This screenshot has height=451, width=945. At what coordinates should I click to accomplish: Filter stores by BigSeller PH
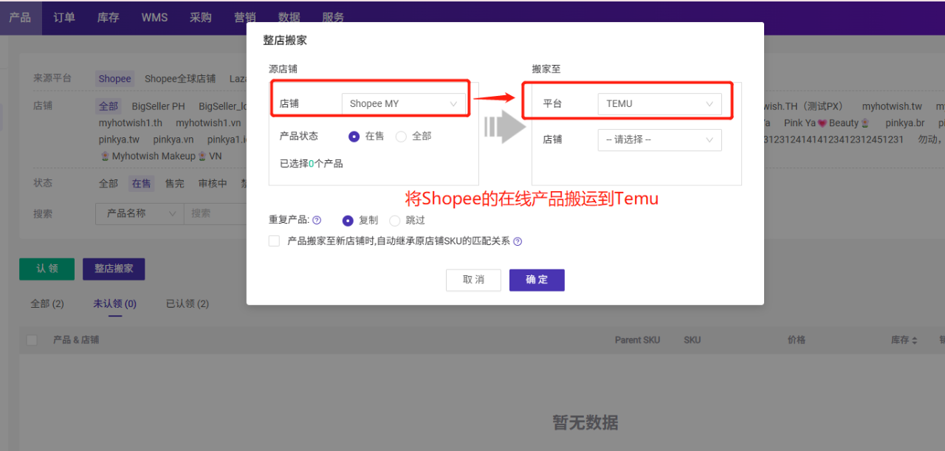pos(158,106)
